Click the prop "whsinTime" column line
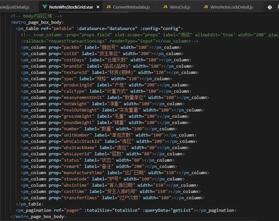Image resolution: width=279 pixels, height=221 pixels. (x=110, y=185)
